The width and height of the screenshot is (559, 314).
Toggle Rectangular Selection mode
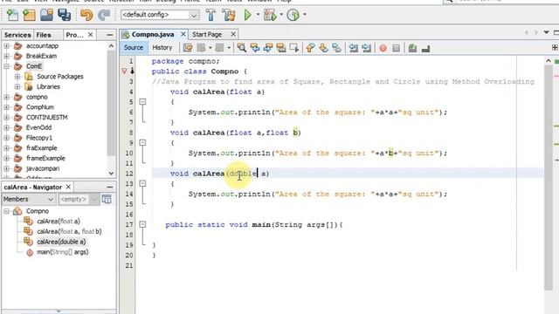point(294,48)
